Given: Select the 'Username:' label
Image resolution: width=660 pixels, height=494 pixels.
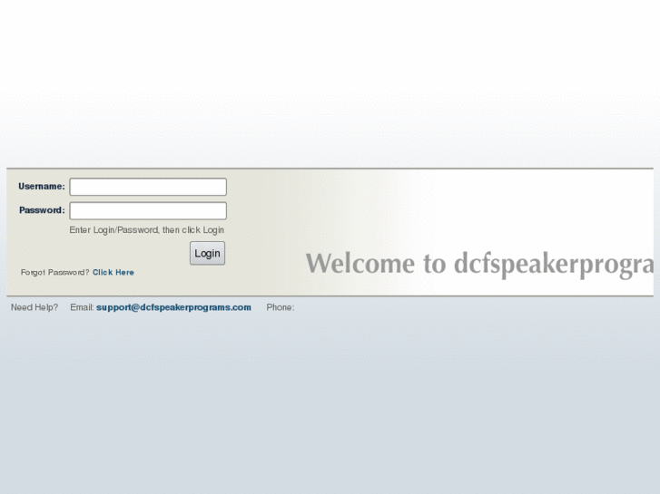Looking at the screenshot, I should [x=42, y=186].
